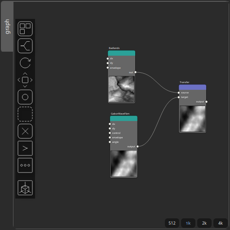Image resolution: width=230 pixels, height=230 pixels.
Task: Switch to the graph tab
Action: coord(7,27)
